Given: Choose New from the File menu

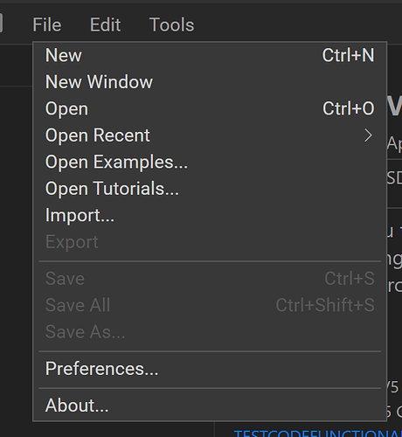Looking at the screenshot, I should [x=210, y=55].
